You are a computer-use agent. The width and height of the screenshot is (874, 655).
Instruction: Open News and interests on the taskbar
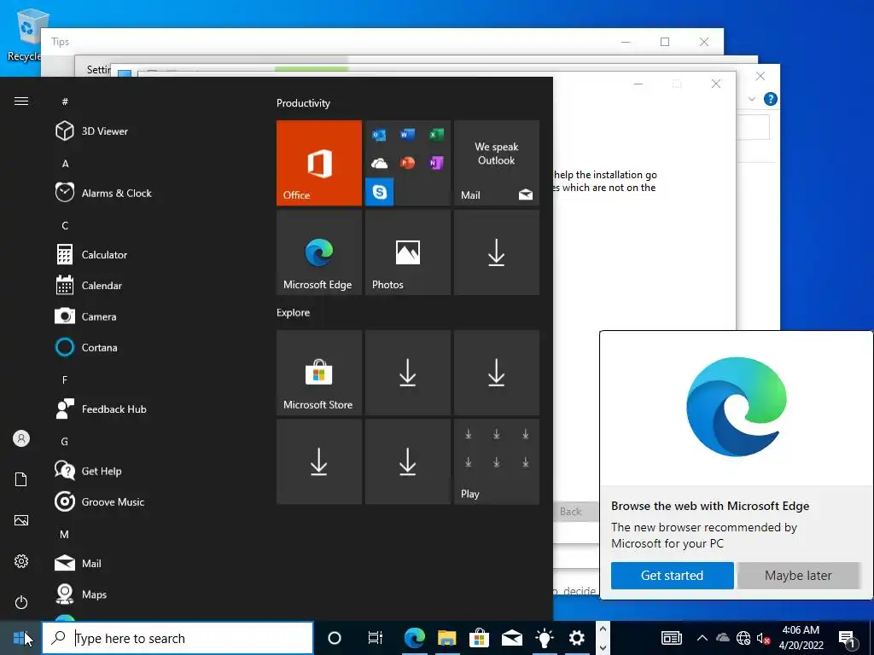point(671,638)
